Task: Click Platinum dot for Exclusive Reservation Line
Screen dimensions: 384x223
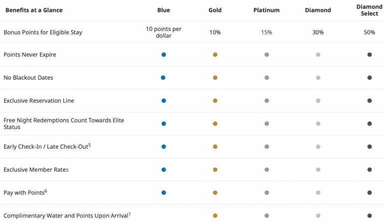Action: pyautogui.click(x=267, y=101)
